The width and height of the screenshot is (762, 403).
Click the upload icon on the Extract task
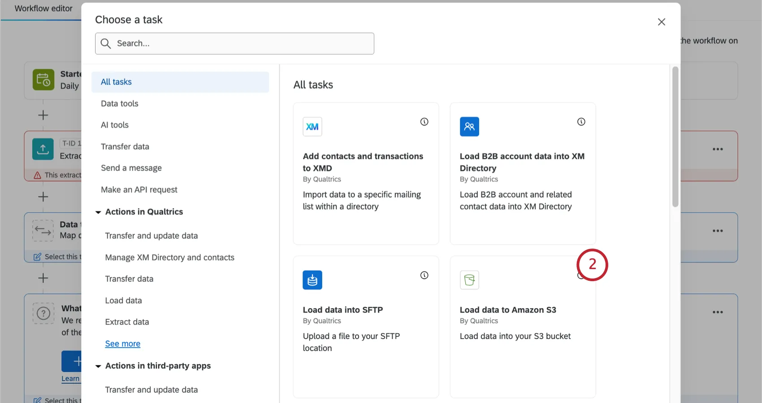tap(43, 149)
